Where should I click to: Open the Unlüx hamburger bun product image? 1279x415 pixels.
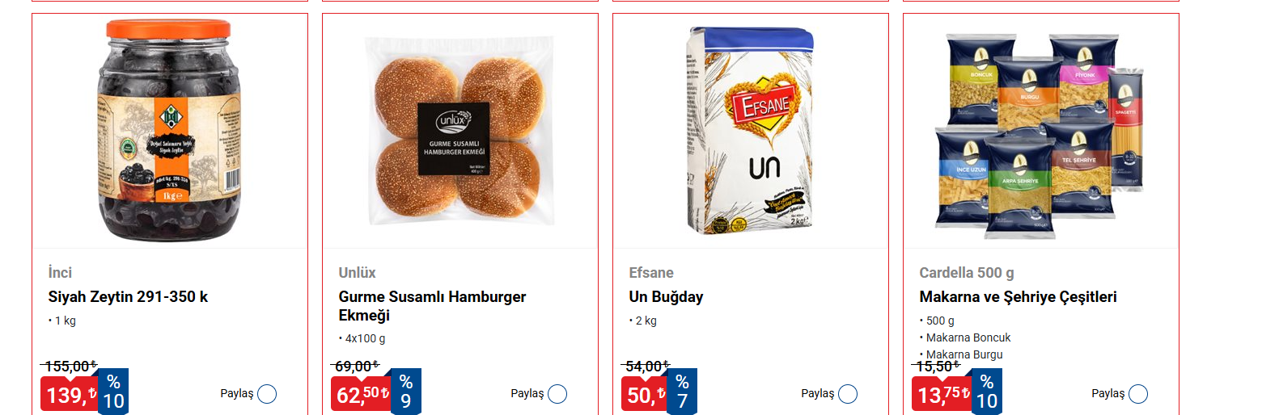(x=460, y=131)
